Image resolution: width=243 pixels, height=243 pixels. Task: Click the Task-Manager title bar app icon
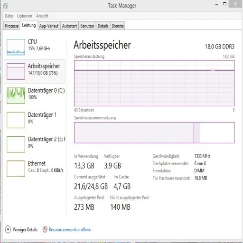point(6,6)
